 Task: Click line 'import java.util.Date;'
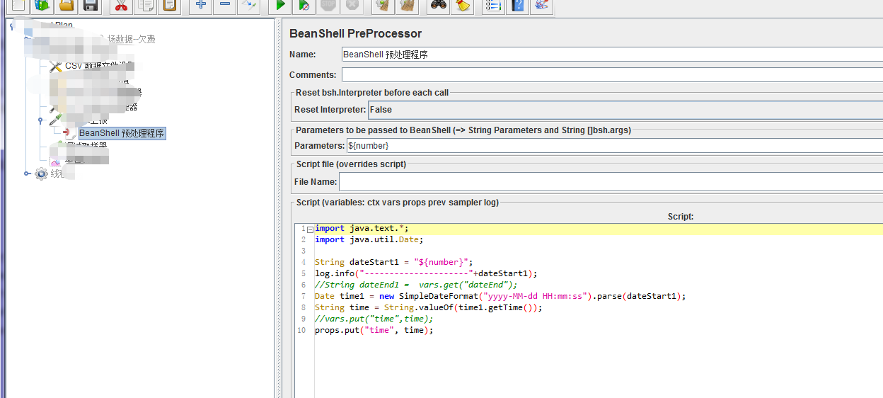tap(369, 239)
